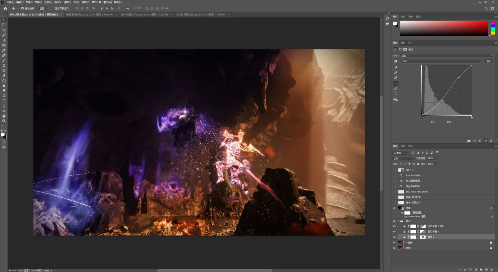
Task: Click the delete layer trash icon
Action: [491, 269]
